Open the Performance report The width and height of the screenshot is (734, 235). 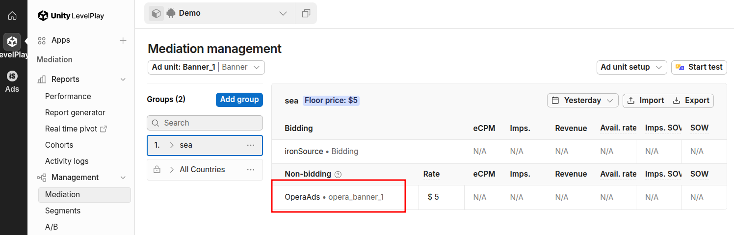[x=68, y=96]
